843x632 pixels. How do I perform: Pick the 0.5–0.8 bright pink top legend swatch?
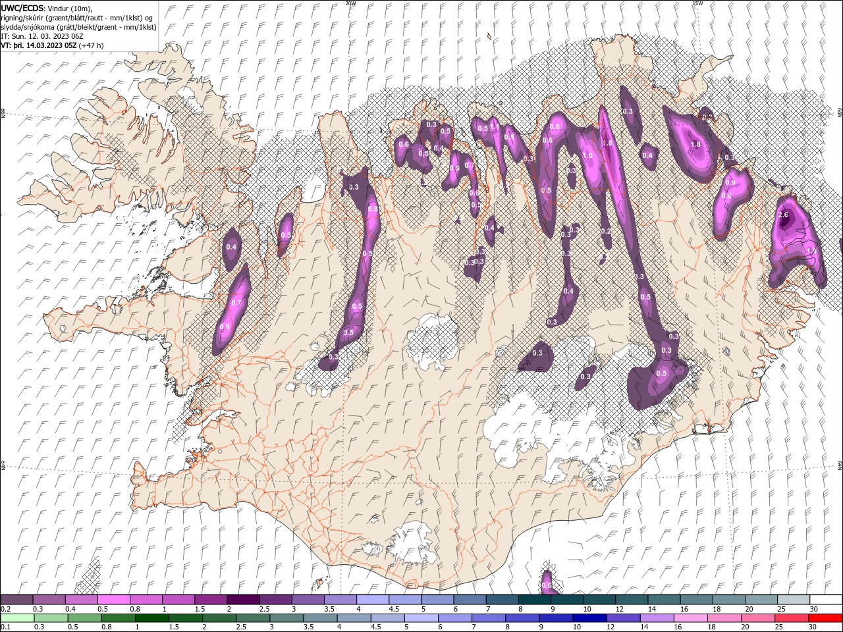(x=113, y=600)
